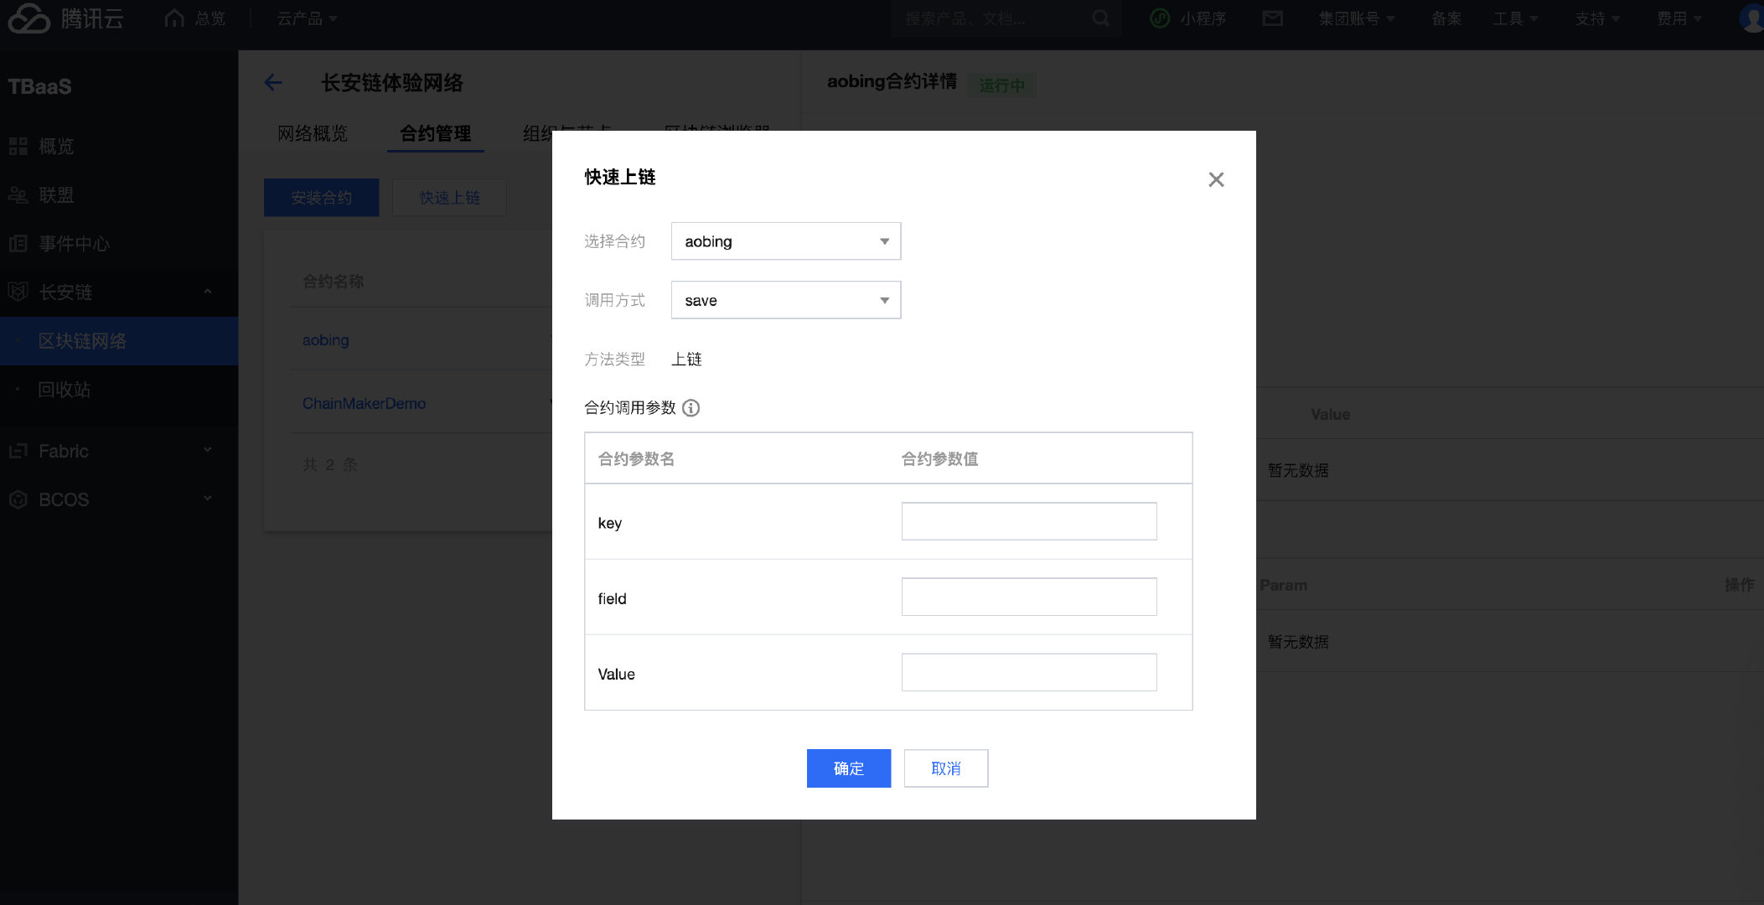Click the info icon beside 合约调用参数
Screen dimensions: 1764x905
click(x=691, y=408)
